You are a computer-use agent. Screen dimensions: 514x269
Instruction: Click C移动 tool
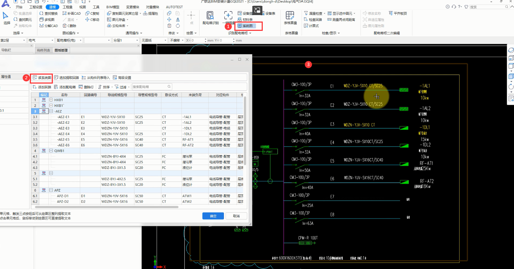point(92,20)
